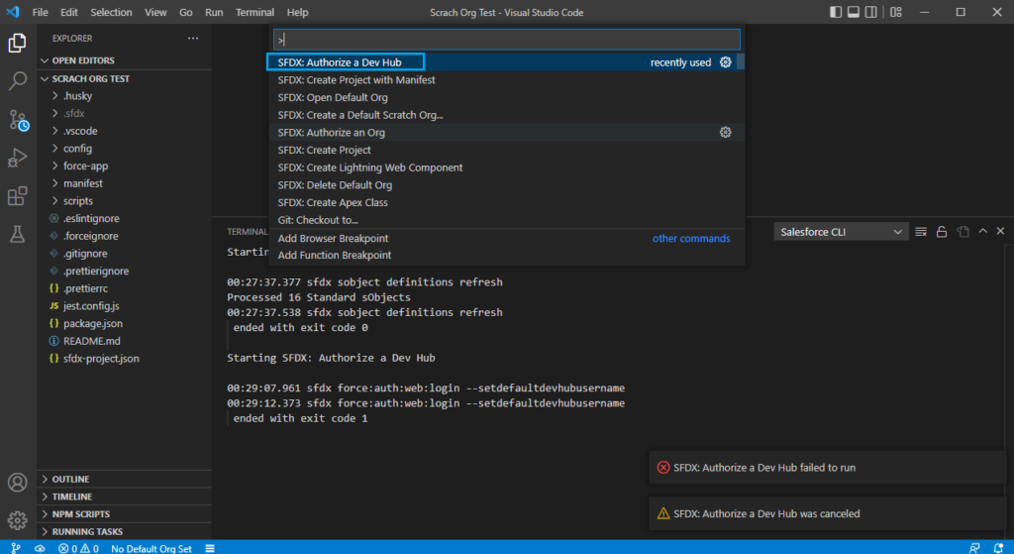Select Salesforce CLI output channel dropdown
Viewport: 1014px width, 554px height.
(841, 232)
